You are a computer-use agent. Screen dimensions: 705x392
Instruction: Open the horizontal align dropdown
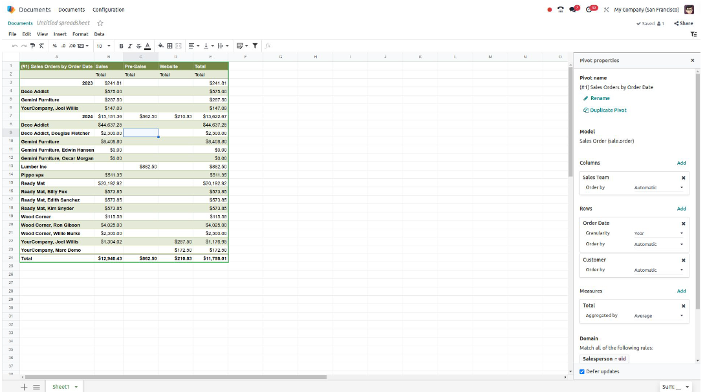tap(194, 46)
